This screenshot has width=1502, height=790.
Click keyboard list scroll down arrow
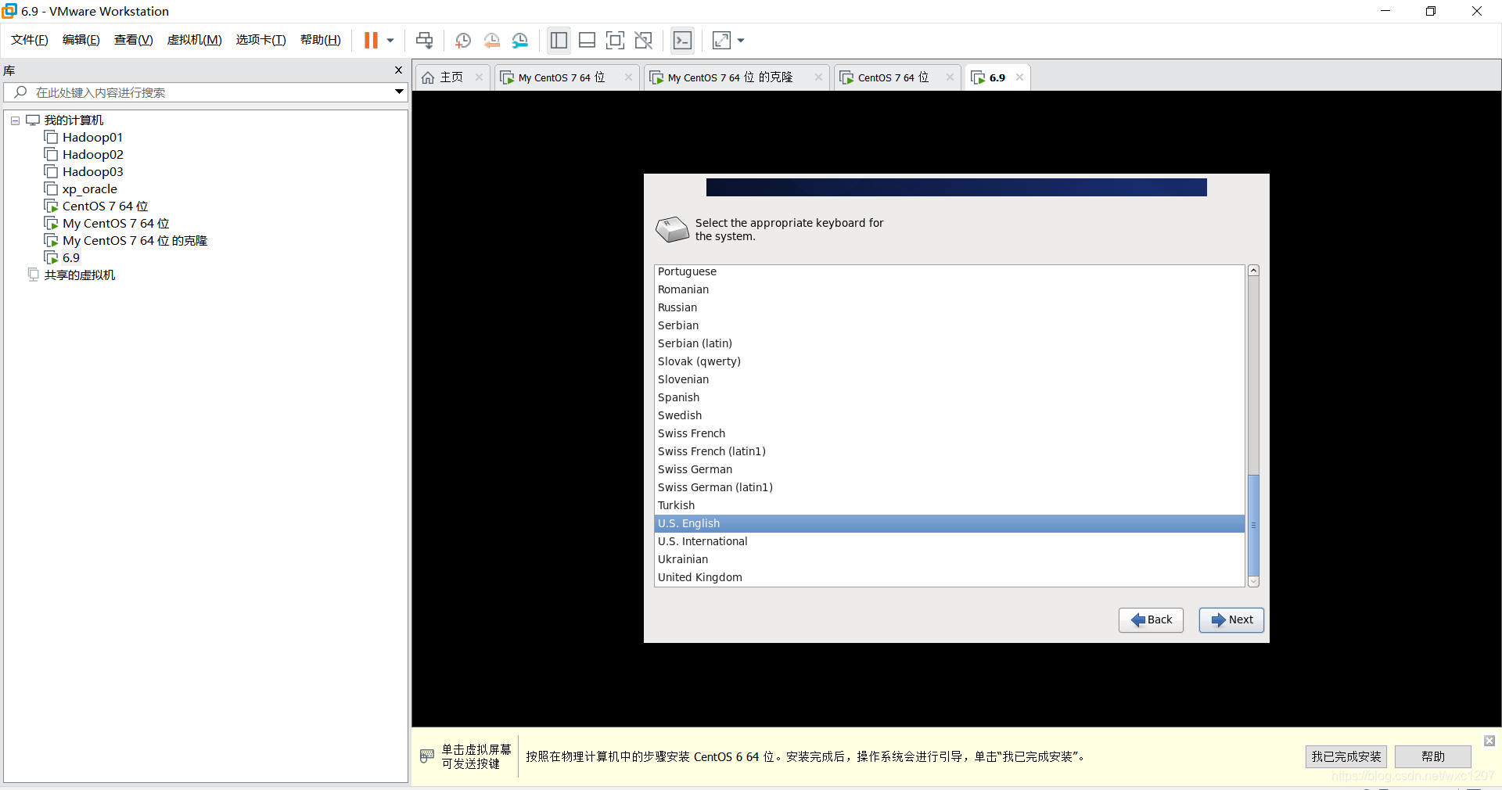[x=1253, y=581]
